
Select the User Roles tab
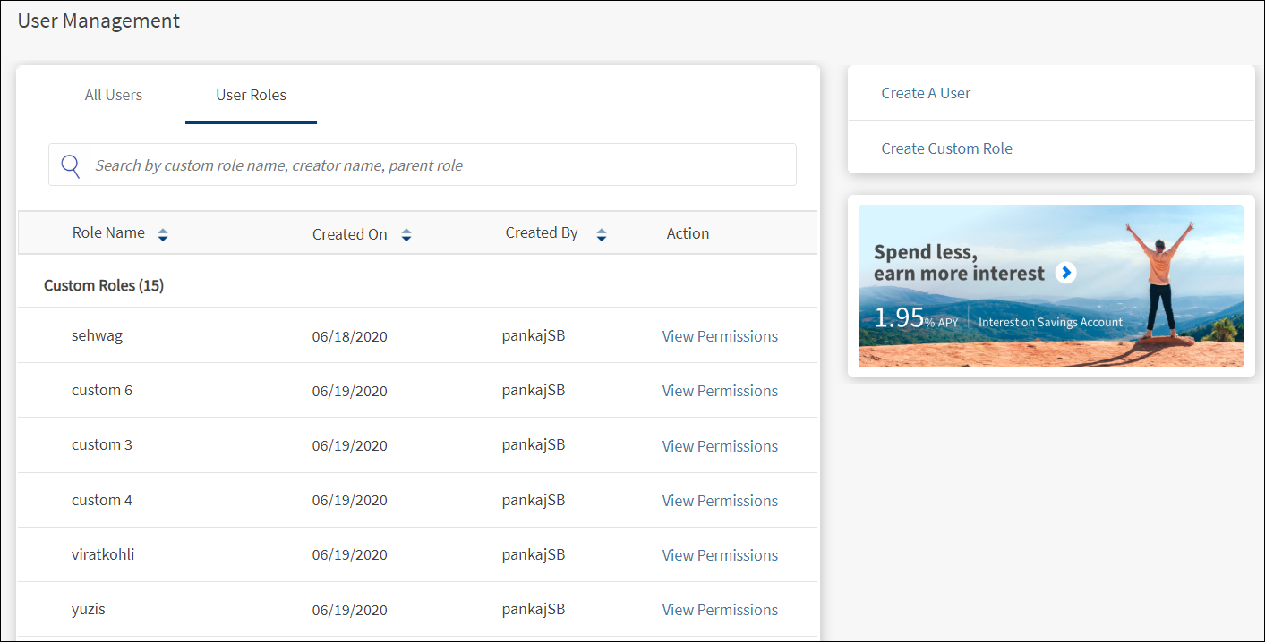pos(251,95)
